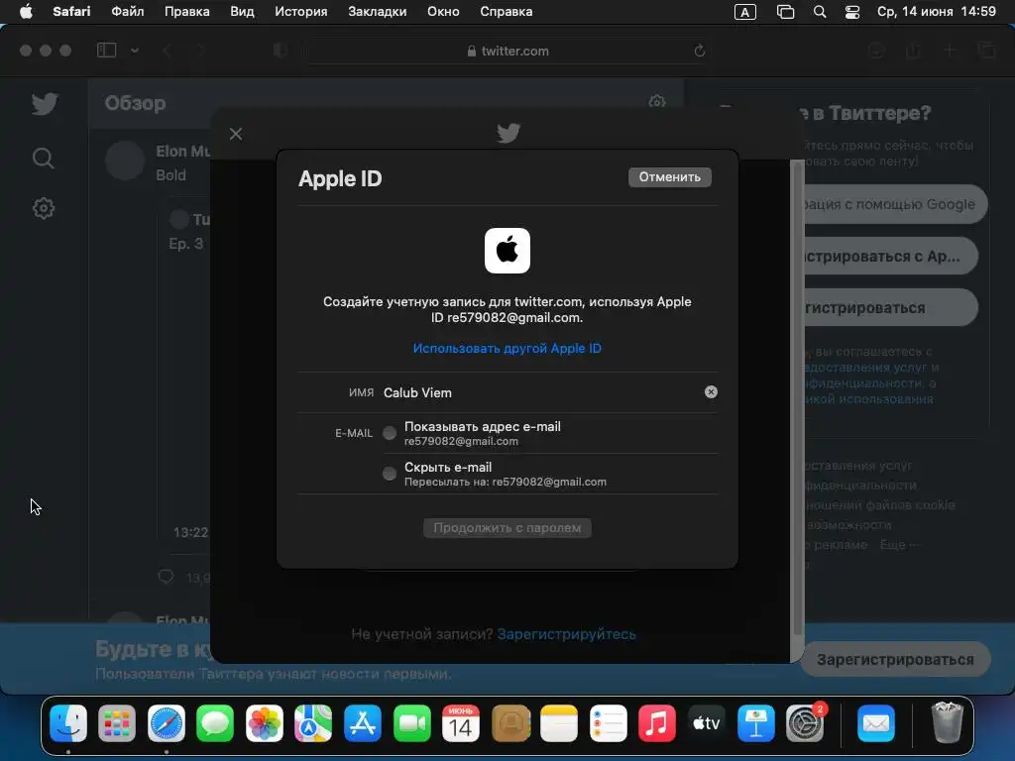Open Reminders from the Dock

click(608, 722)
